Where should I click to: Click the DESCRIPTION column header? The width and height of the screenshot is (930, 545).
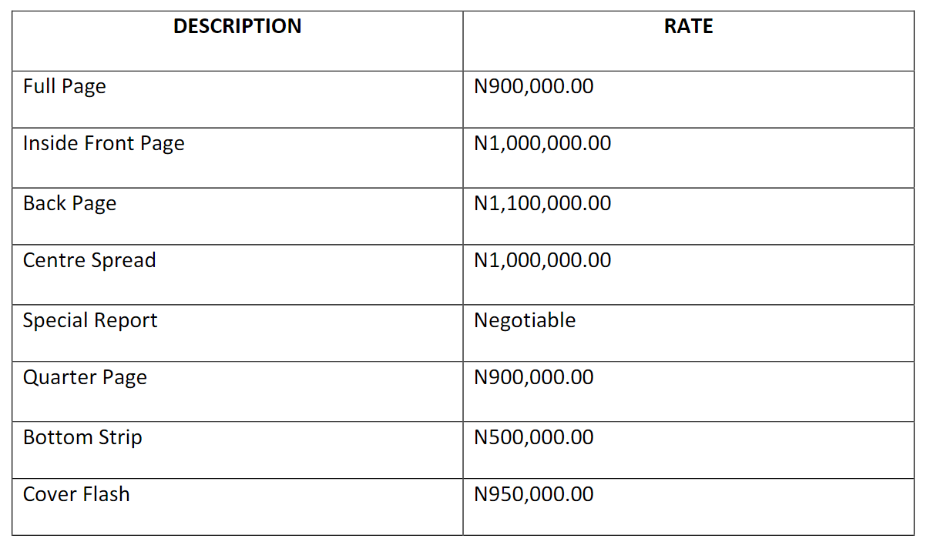click(x=237, y=27)
